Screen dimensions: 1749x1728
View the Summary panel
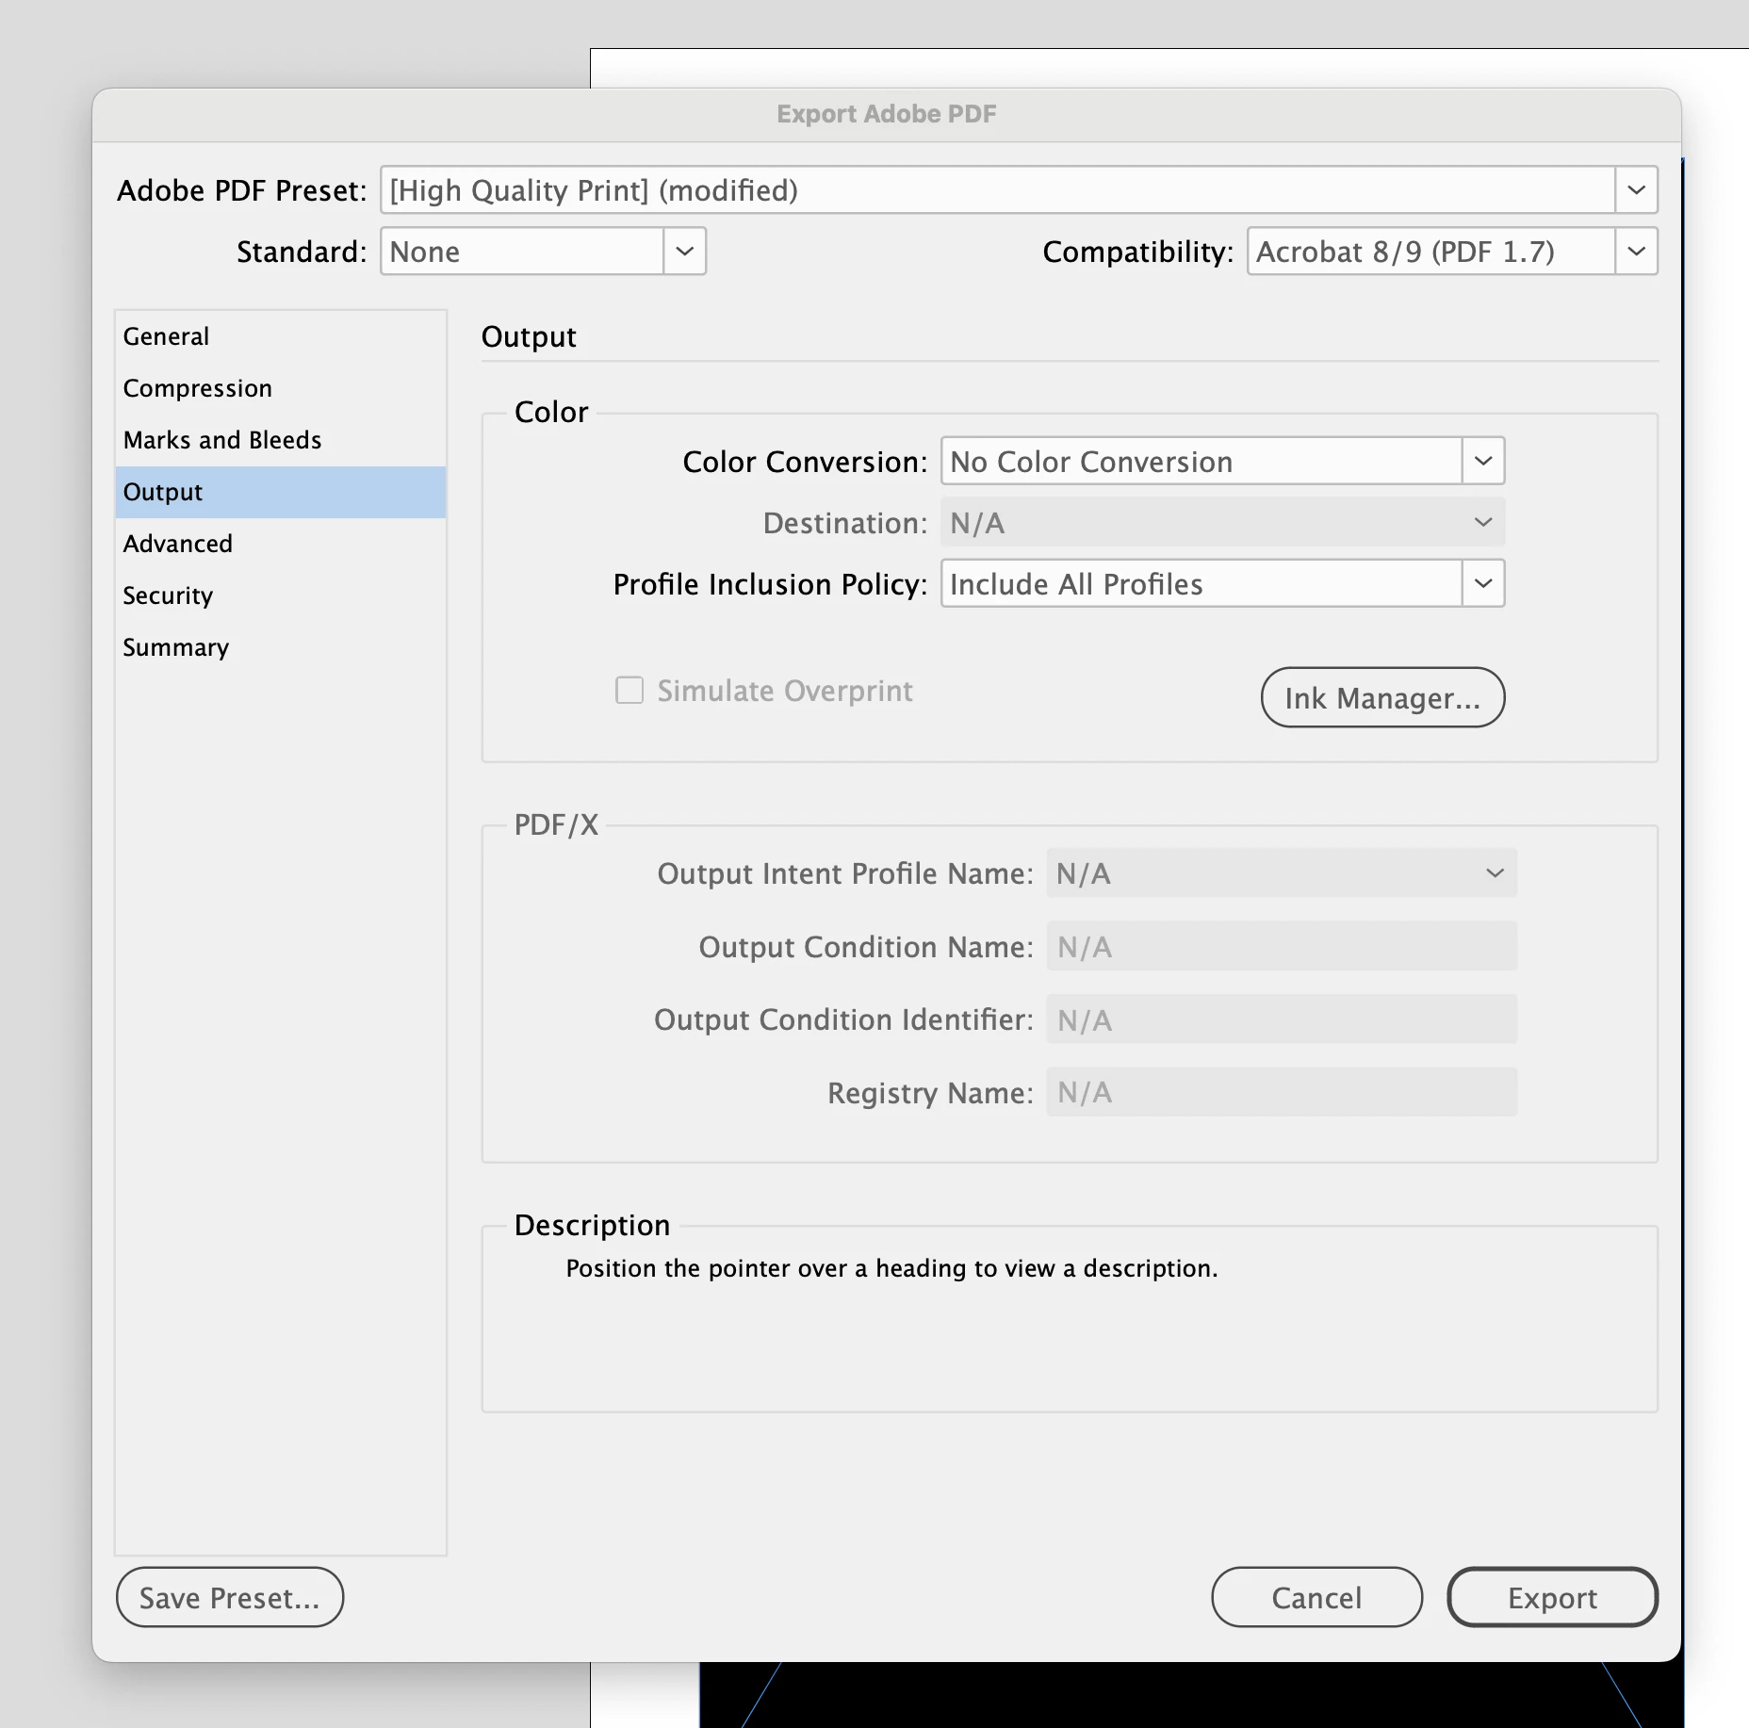point(281,647)
